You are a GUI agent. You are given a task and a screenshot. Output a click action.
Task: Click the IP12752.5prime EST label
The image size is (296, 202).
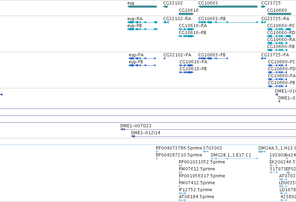(195, 190)
